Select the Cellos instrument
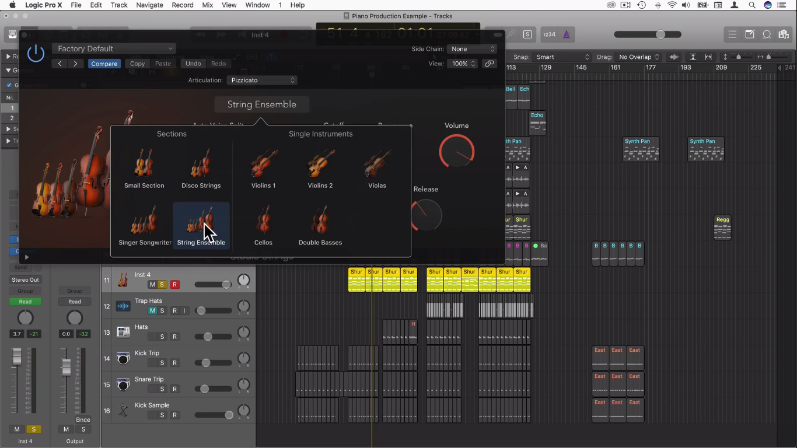 263,226
